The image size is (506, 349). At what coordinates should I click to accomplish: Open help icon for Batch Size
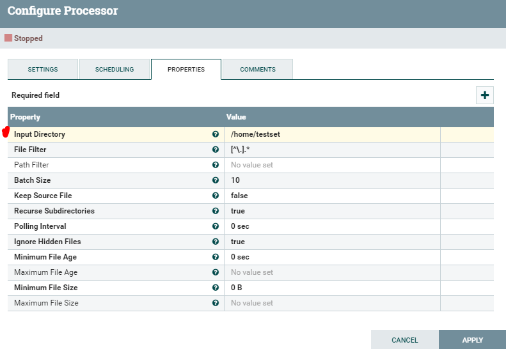pos(216,180)
